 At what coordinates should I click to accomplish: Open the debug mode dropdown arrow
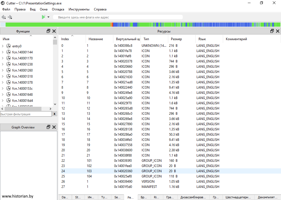tap(48, 17)
